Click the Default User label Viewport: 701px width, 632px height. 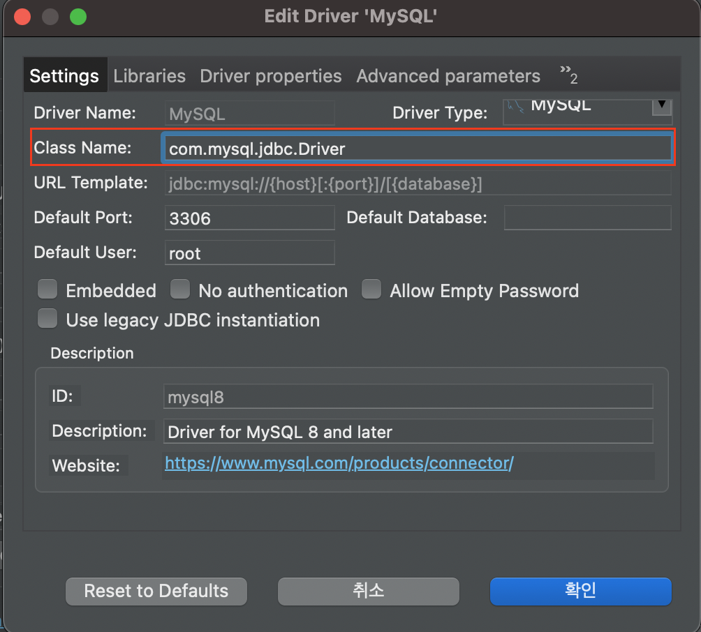(85, 253)
